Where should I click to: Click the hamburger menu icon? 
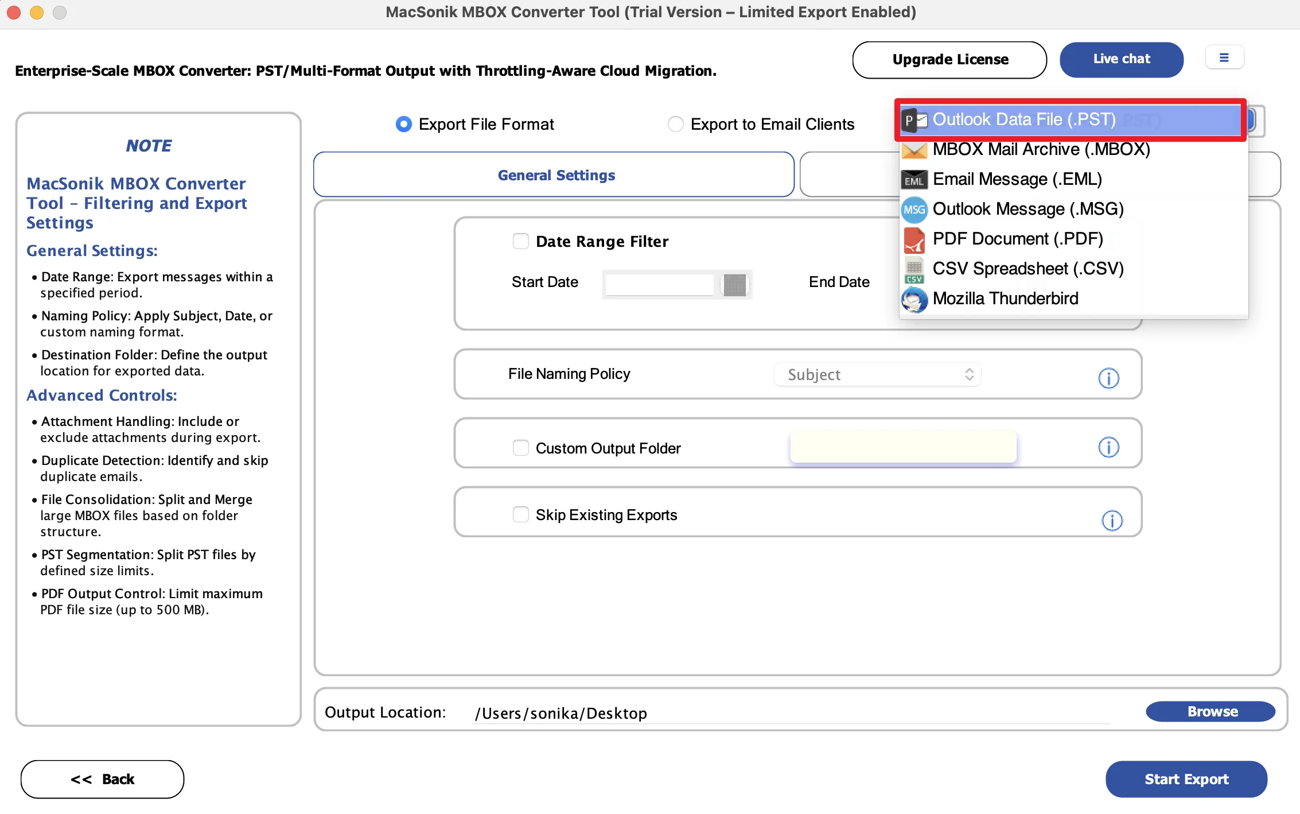1224,58
